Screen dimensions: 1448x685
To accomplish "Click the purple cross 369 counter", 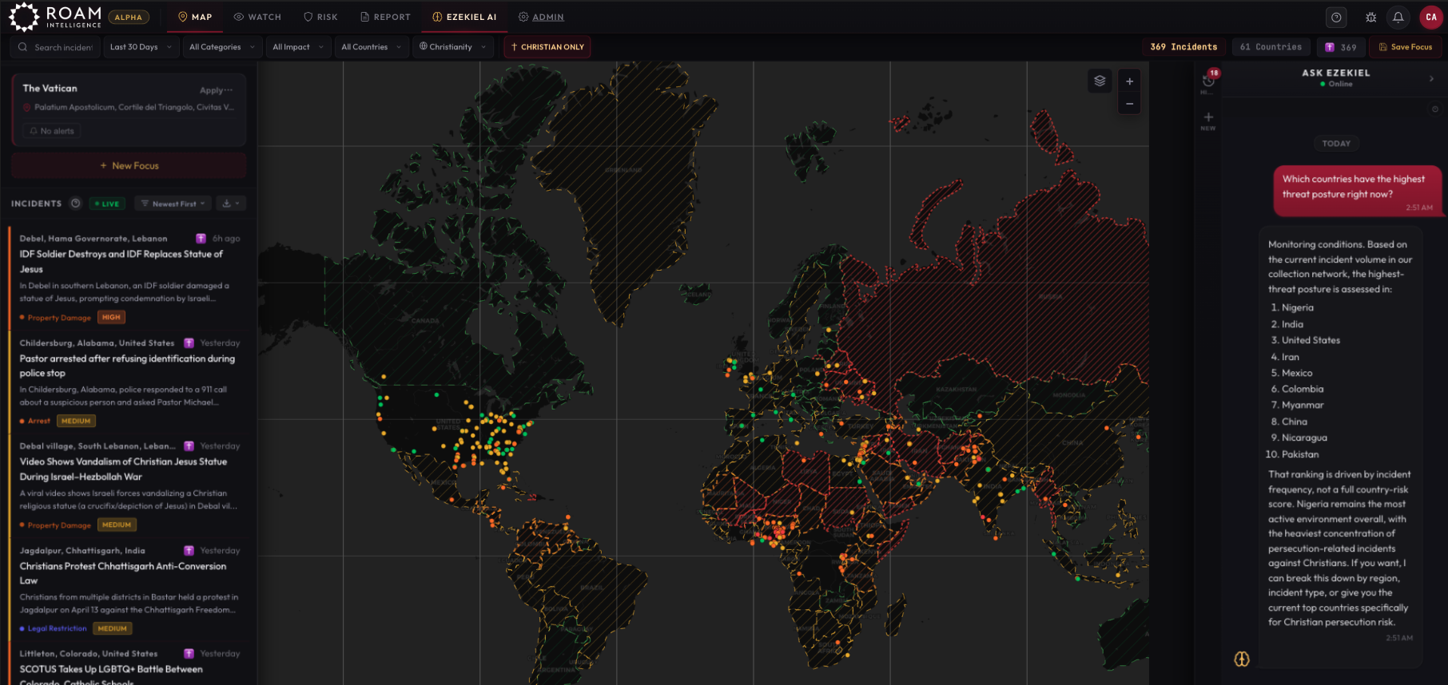I will [1341, 47].
